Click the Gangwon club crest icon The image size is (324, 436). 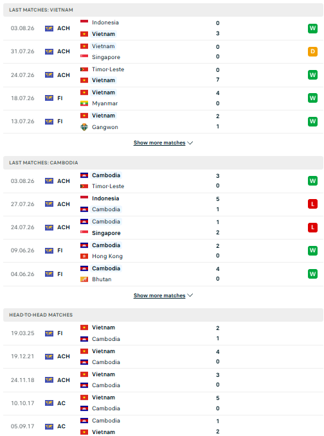84,127
